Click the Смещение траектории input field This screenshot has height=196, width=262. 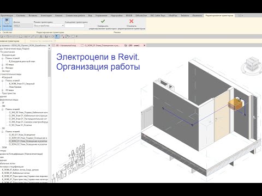[74, 26]
